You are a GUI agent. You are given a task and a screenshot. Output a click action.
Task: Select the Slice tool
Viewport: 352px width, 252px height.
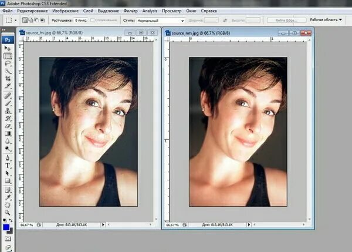pos(8,86)
